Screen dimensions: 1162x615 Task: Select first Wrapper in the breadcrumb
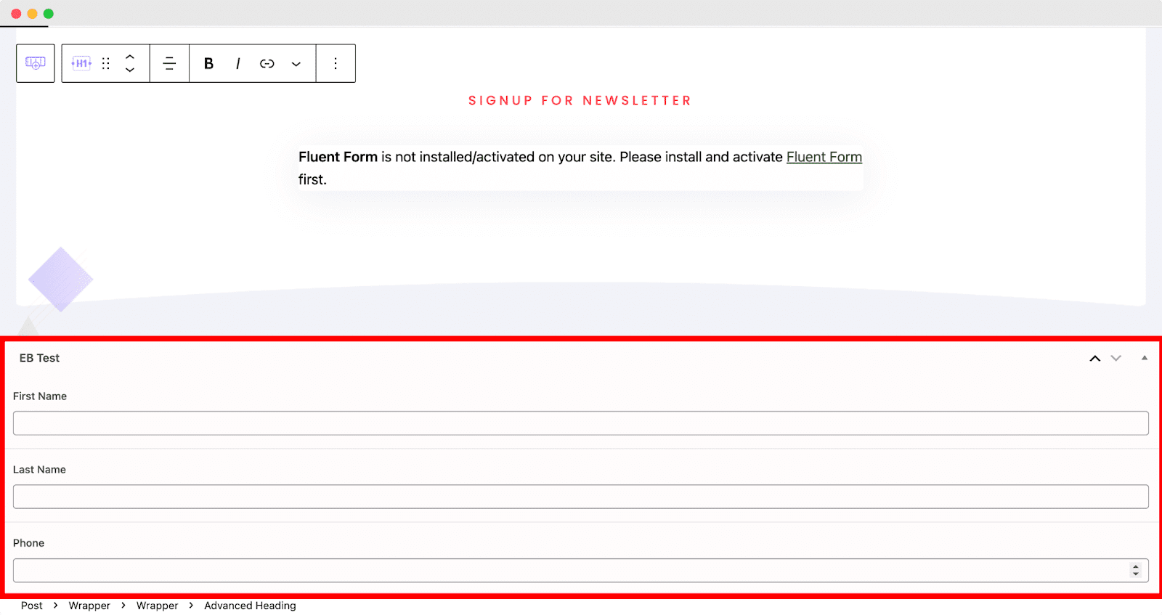(x=89, y=606)
